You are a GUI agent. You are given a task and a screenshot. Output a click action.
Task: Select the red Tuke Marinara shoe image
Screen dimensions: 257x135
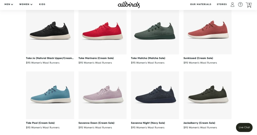click(x=102, y=32)
